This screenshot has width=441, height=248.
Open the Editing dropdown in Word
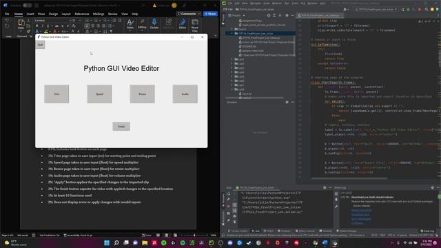(x=142, y=24)
